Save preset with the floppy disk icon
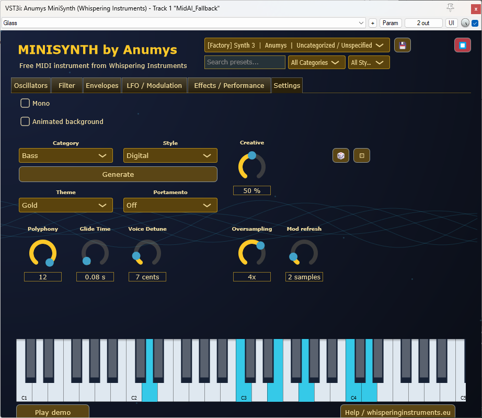The image size is (482, 418). pyautogui.click(x=403, y=46)
